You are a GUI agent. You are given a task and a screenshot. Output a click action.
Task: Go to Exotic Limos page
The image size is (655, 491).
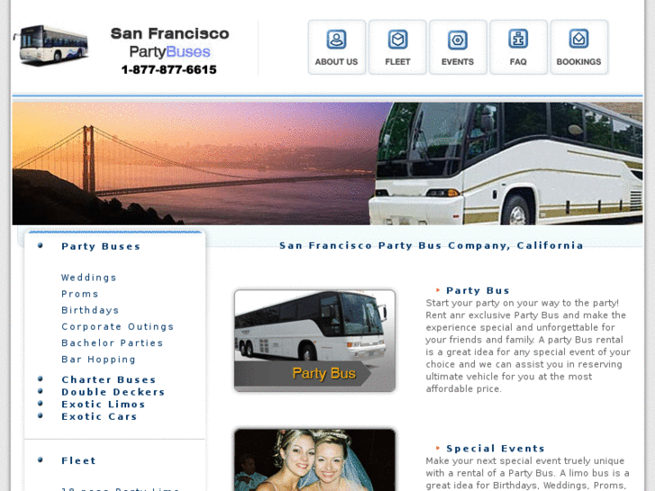104,405
